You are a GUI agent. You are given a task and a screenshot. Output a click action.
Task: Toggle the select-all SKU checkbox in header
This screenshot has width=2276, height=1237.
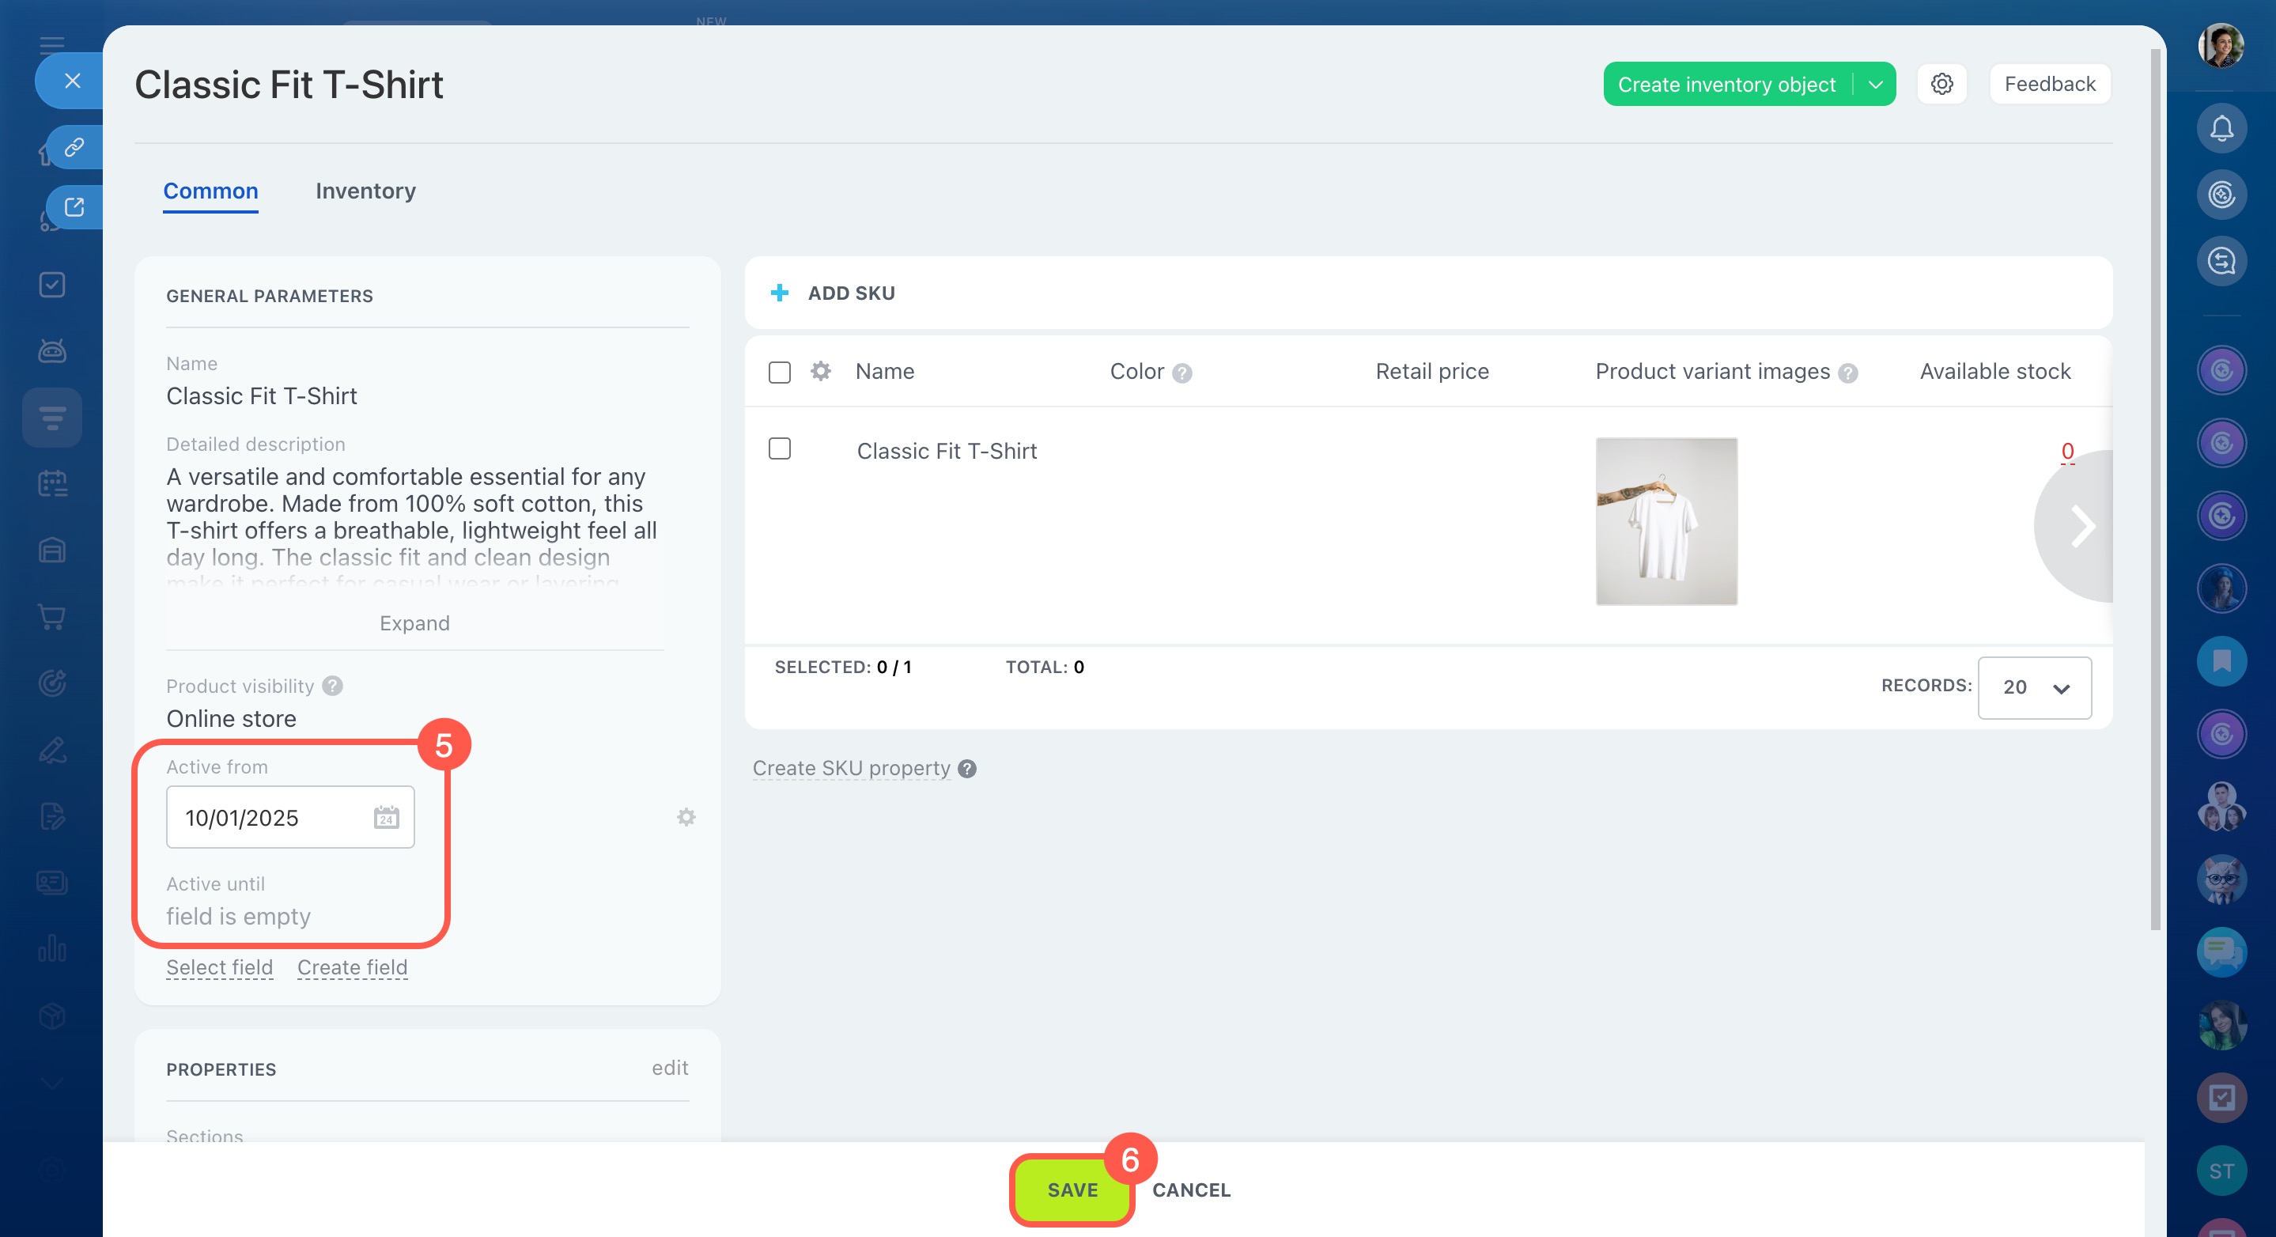pyautogui.click(x=779, y=372)
